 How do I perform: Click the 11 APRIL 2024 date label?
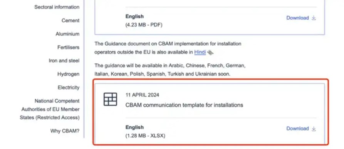point(142,95)
